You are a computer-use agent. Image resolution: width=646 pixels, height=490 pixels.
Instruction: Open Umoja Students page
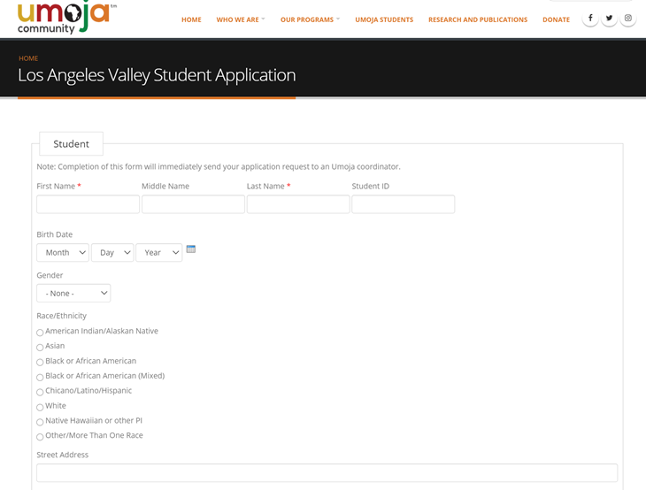(x=384, y=19)
